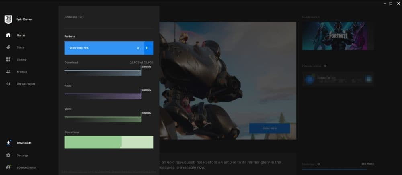402x175 pixels.
Task: Click the Write speed graph
Action: pos(103,118)
